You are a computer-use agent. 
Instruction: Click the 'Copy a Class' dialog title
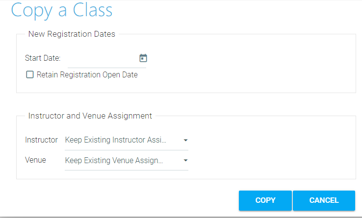tap(62, 10)
